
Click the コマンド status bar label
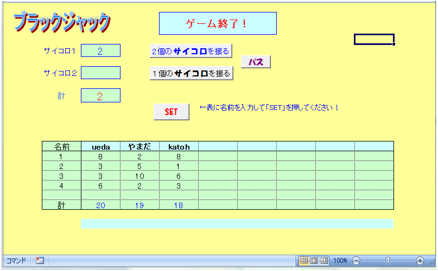(x=16, y=261)
